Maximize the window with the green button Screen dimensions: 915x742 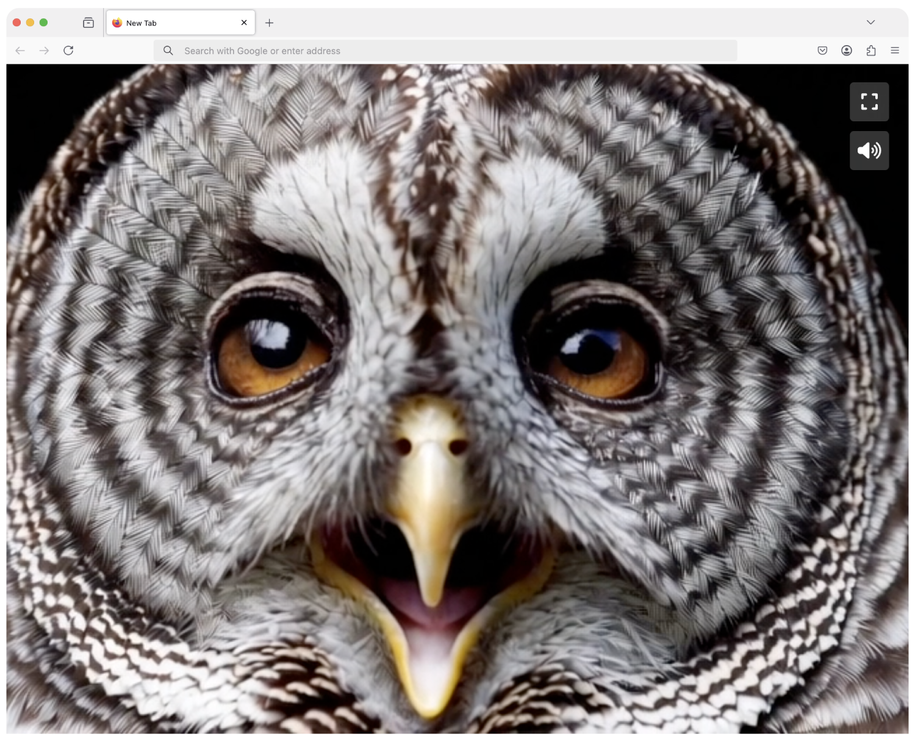pyautogui.click(x=44, y=23)
